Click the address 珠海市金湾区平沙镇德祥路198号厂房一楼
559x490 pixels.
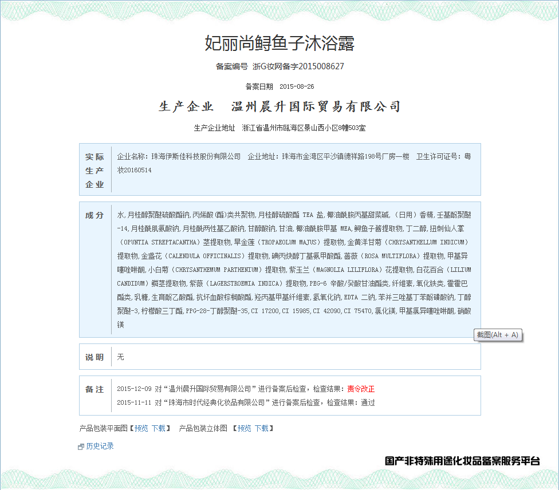tap(345, 156)
